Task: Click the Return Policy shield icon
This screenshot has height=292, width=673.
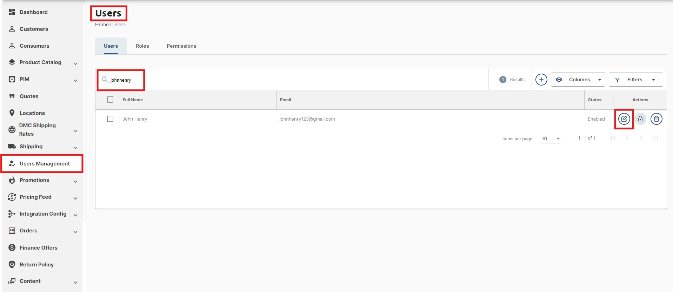Action: [12, 264]
